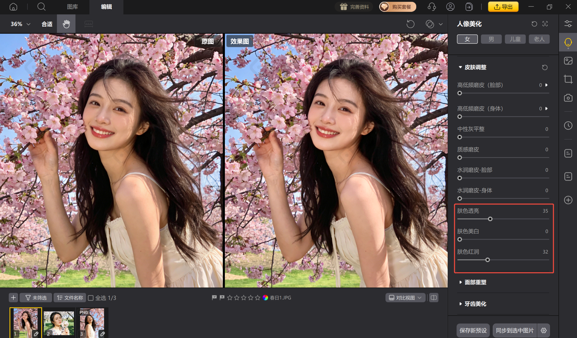Open the crop tool in sidebar

(x=568, y=79)
